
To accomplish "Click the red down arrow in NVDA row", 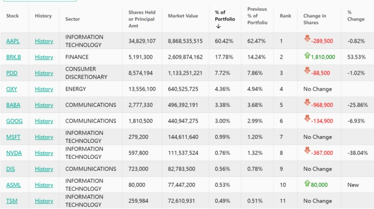I will point(307,151).
